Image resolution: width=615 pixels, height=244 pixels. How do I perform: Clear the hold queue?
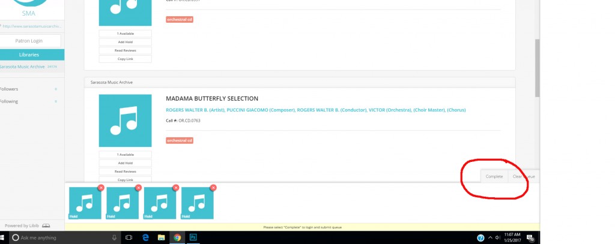click(524, 176)
